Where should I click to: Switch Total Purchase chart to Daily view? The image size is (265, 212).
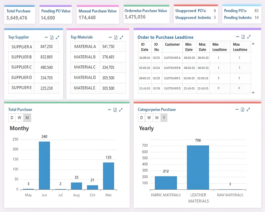(12, 118)
